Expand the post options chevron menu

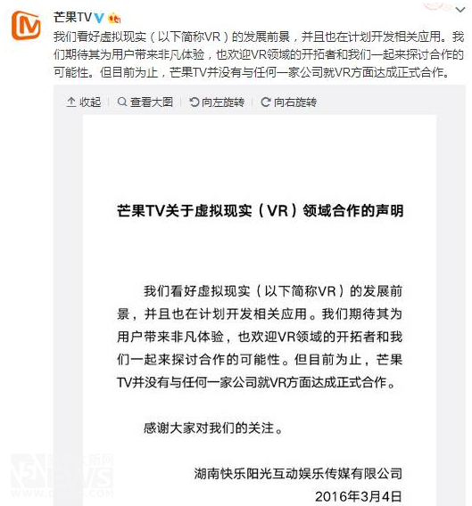pos(460,10)
